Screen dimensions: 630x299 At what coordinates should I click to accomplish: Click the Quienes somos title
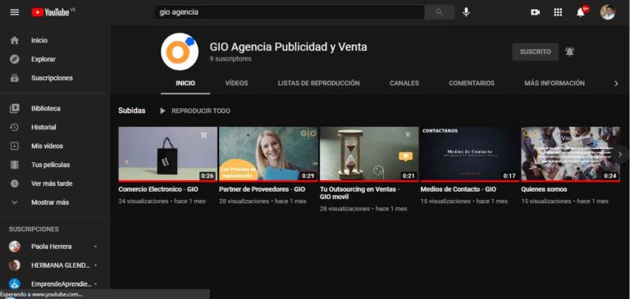544,189
